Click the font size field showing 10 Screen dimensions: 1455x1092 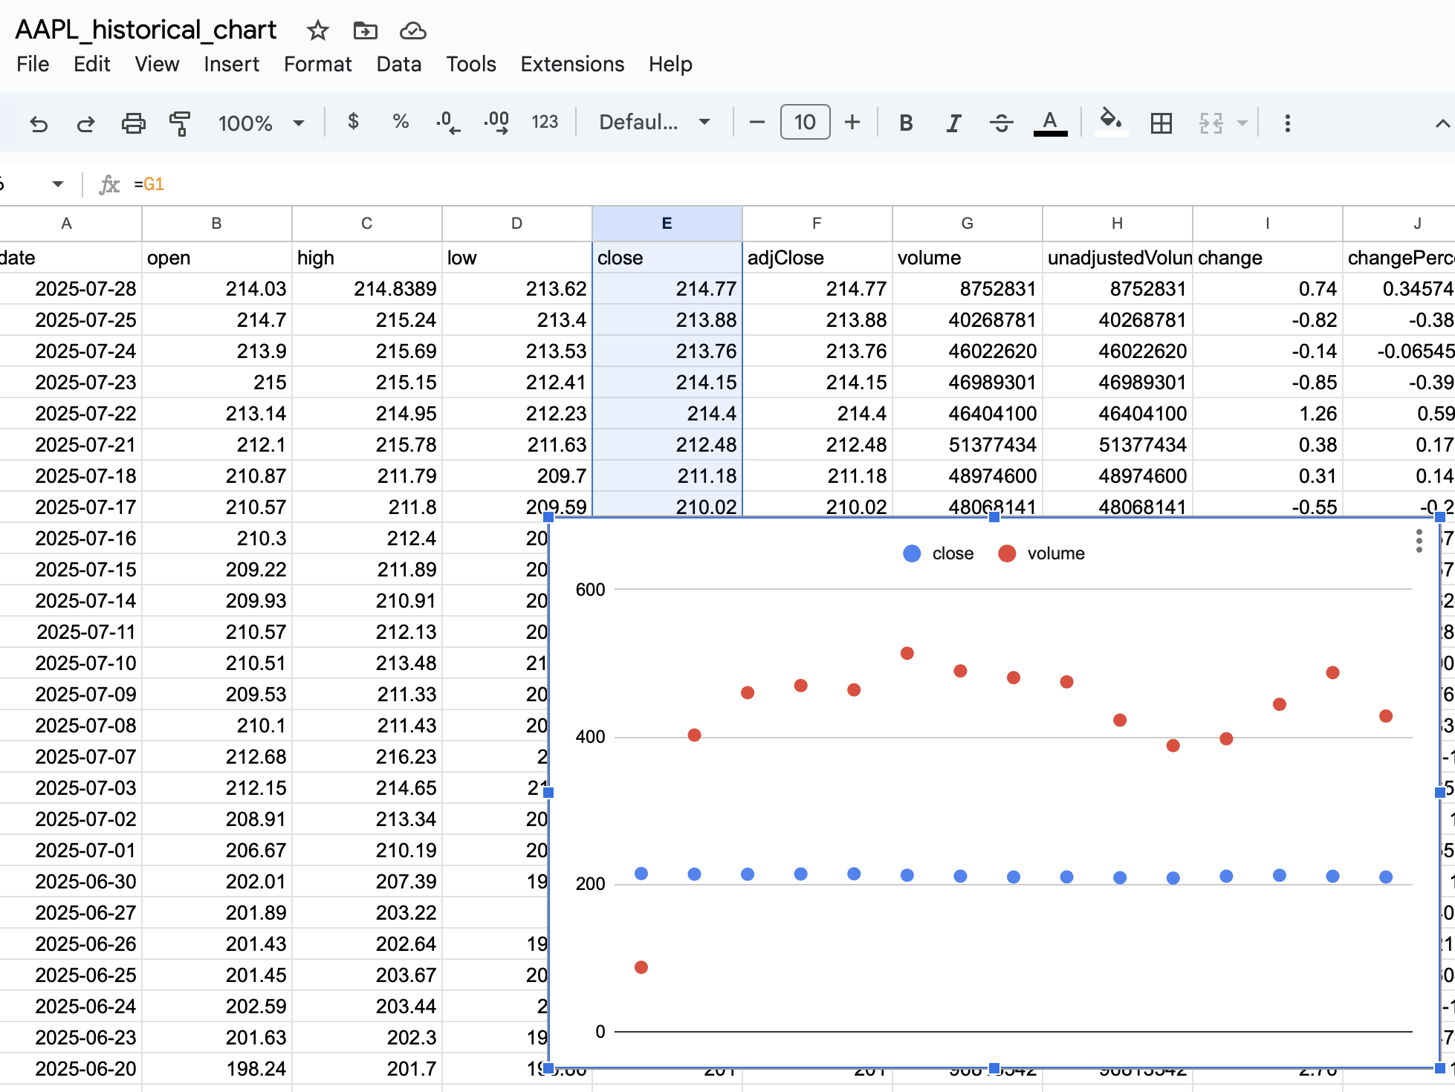[x=805, y=122]
